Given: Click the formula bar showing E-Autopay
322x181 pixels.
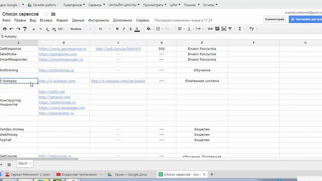Looking at the screenshot, I should (161, 36).
